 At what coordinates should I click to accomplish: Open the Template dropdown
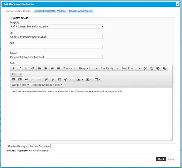tap(57, 26)
